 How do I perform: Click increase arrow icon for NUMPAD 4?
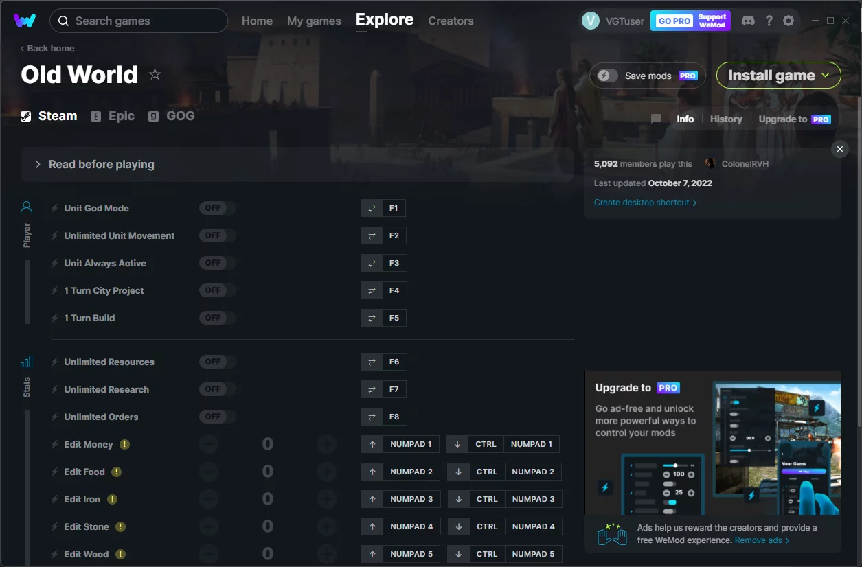(x=372, y=526)
